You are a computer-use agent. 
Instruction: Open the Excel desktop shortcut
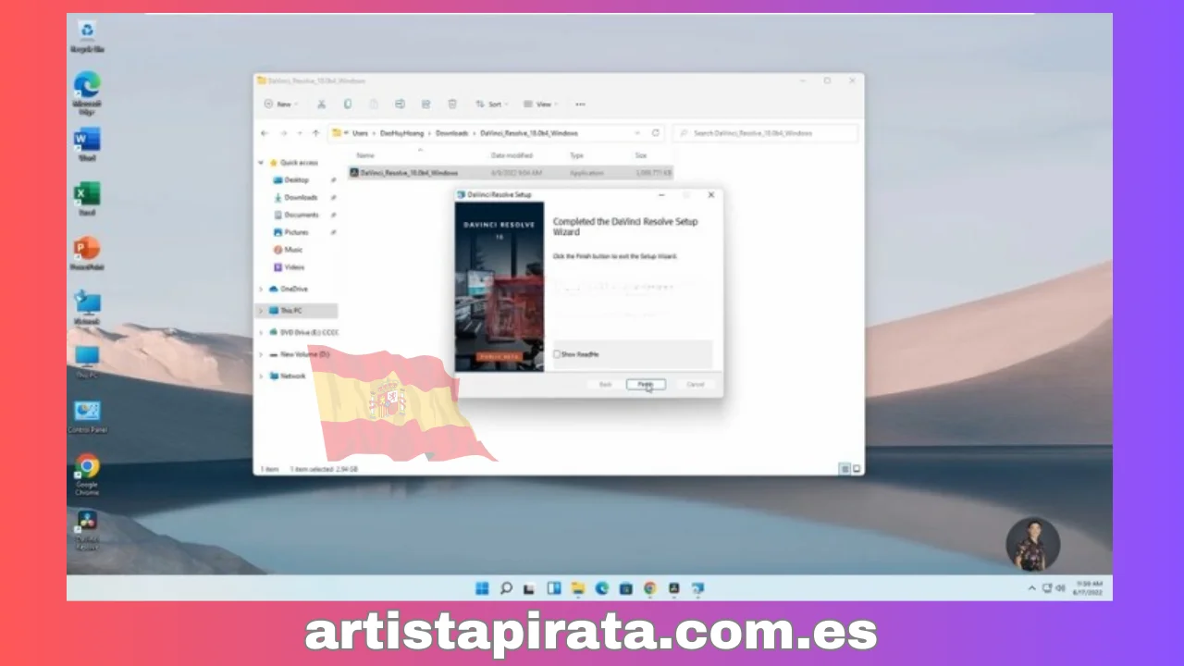pos(87,199)
